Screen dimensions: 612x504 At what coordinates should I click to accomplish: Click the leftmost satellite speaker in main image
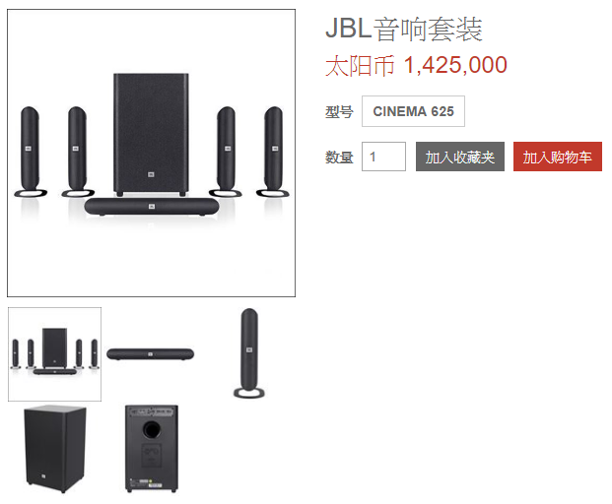click(31, 152)
